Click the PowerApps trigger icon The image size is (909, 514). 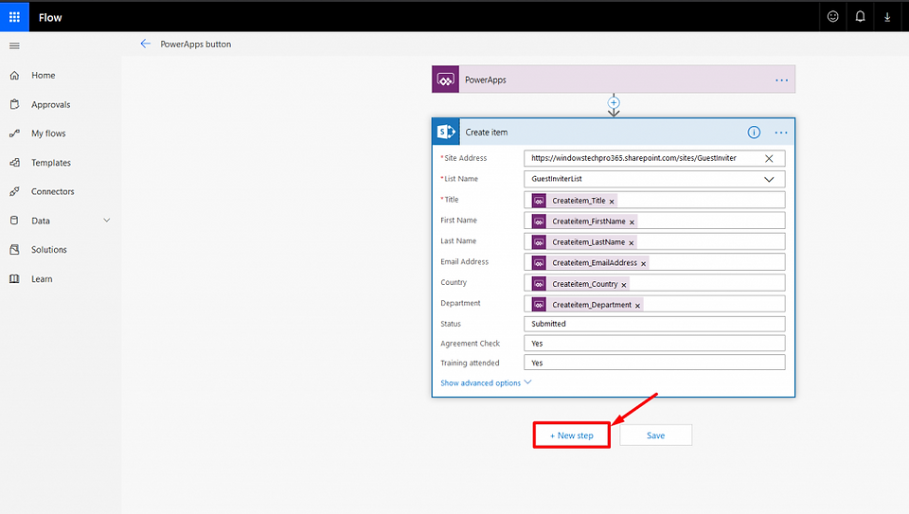point(445,80)
